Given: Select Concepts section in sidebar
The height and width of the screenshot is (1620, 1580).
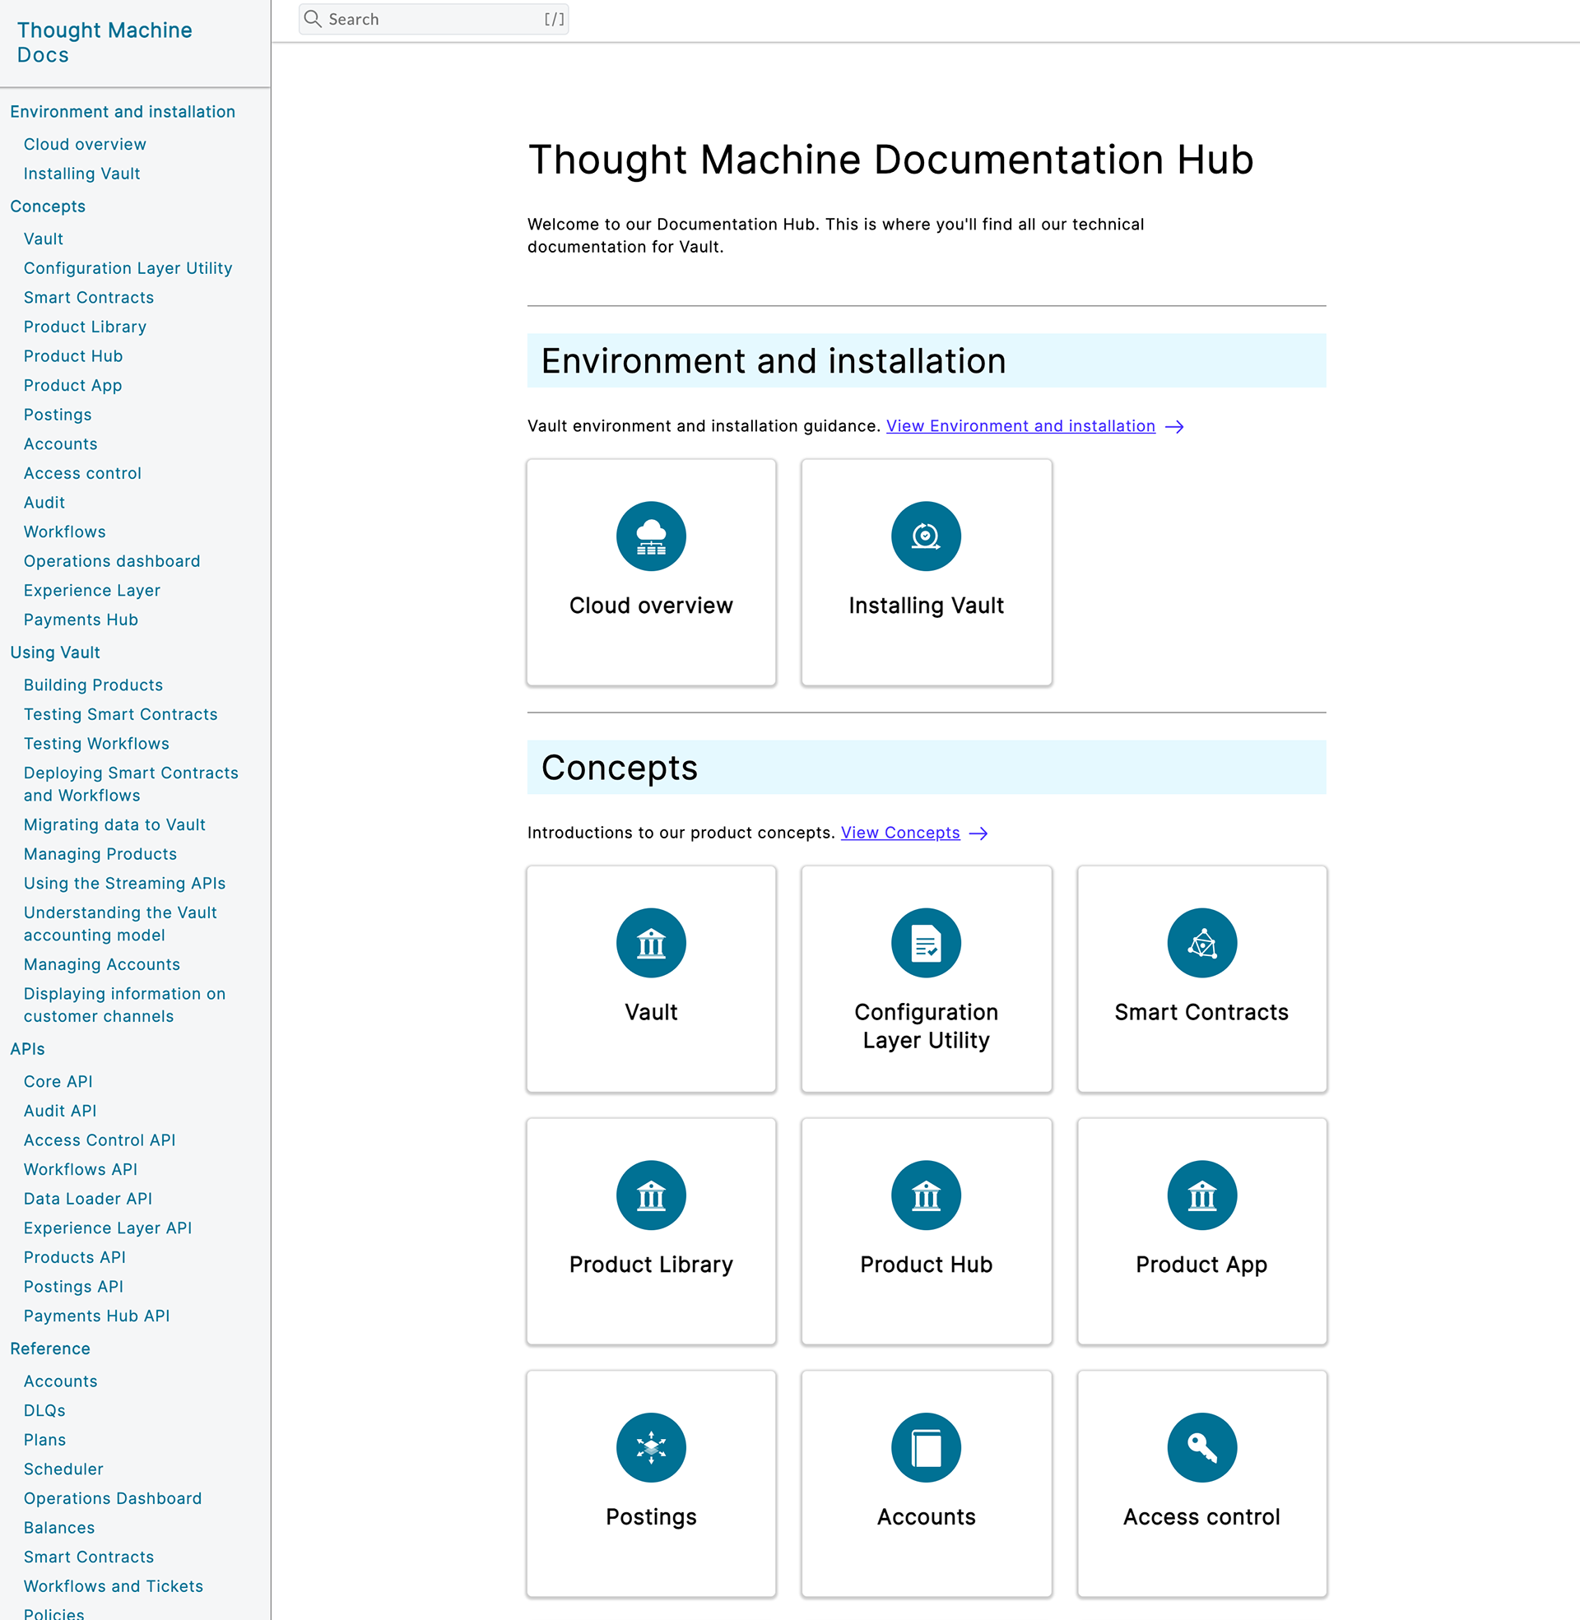Looking at the screenshot, I should coord(47,207).
